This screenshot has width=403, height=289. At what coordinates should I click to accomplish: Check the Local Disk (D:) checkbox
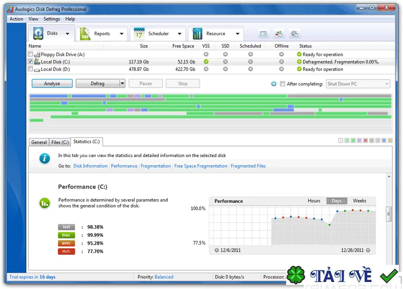pos(30,69)
